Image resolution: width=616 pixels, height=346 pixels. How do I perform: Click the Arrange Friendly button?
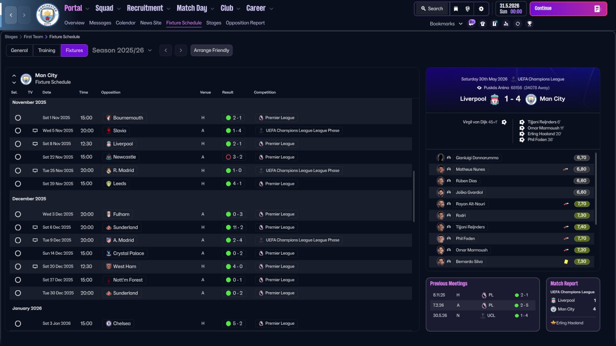[x=211, y=50]
